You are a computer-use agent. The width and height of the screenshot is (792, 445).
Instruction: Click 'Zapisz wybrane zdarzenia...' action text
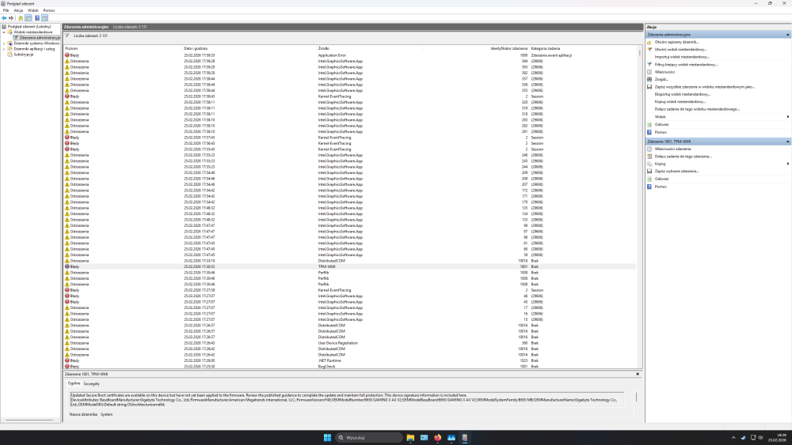(677, 172)
